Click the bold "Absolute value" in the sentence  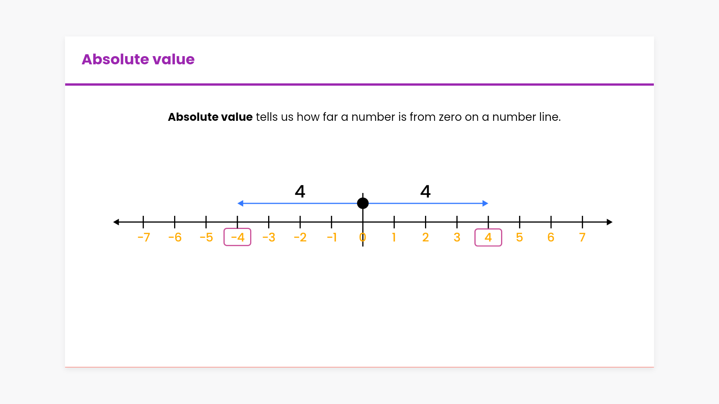pyautogui.click(x=210, y=117)
